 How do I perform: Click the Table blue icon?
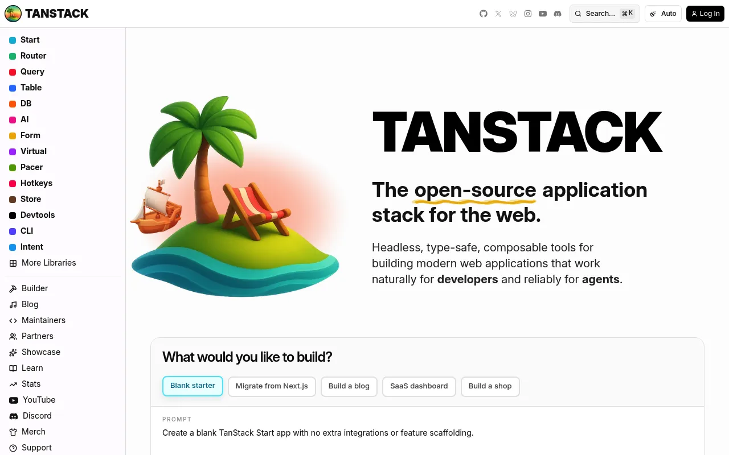13,88
